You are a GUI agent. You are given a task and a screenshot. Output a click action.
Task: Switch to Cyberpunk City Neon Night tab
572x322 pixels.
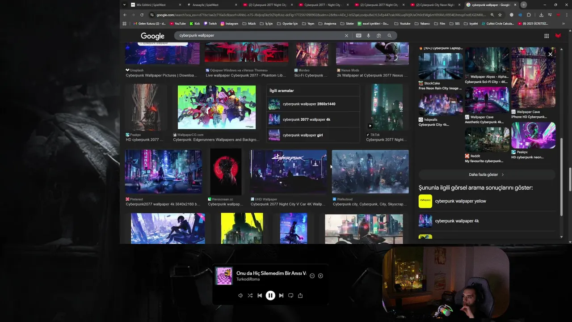(x=436, y=5)
